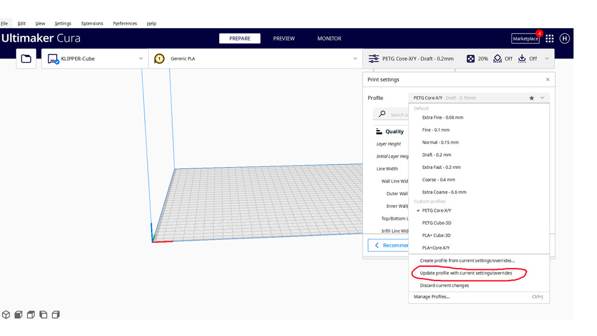Select front view cube icon
Viewport: 597px width, 336px height.
[x=19, y=315]
